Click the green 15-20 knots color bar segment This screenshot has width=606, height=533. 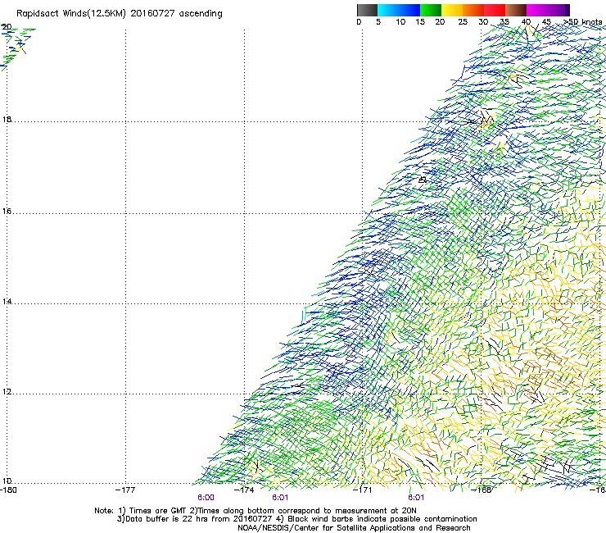tap(431, 10)
